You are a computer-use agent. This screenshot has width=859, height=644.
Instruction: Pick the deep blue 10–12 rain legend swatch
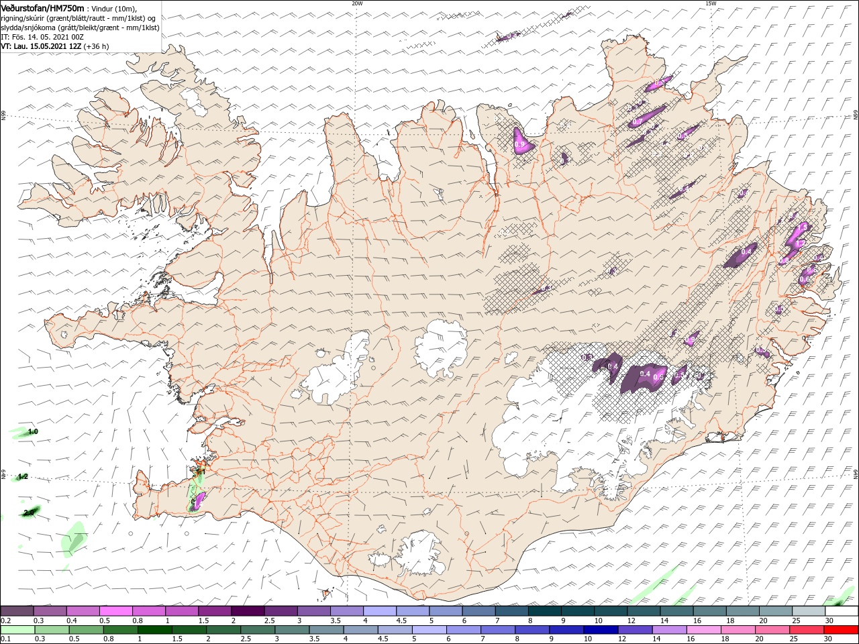tap(601, 630)
